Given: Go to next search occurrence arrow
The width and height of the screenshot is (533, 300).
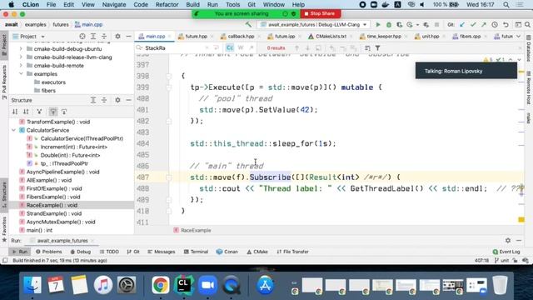Looking at the screenshot, I should pos(307,48).
